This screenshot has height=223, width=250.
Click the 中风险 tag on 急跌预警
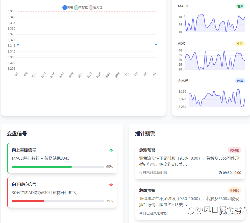235,190
